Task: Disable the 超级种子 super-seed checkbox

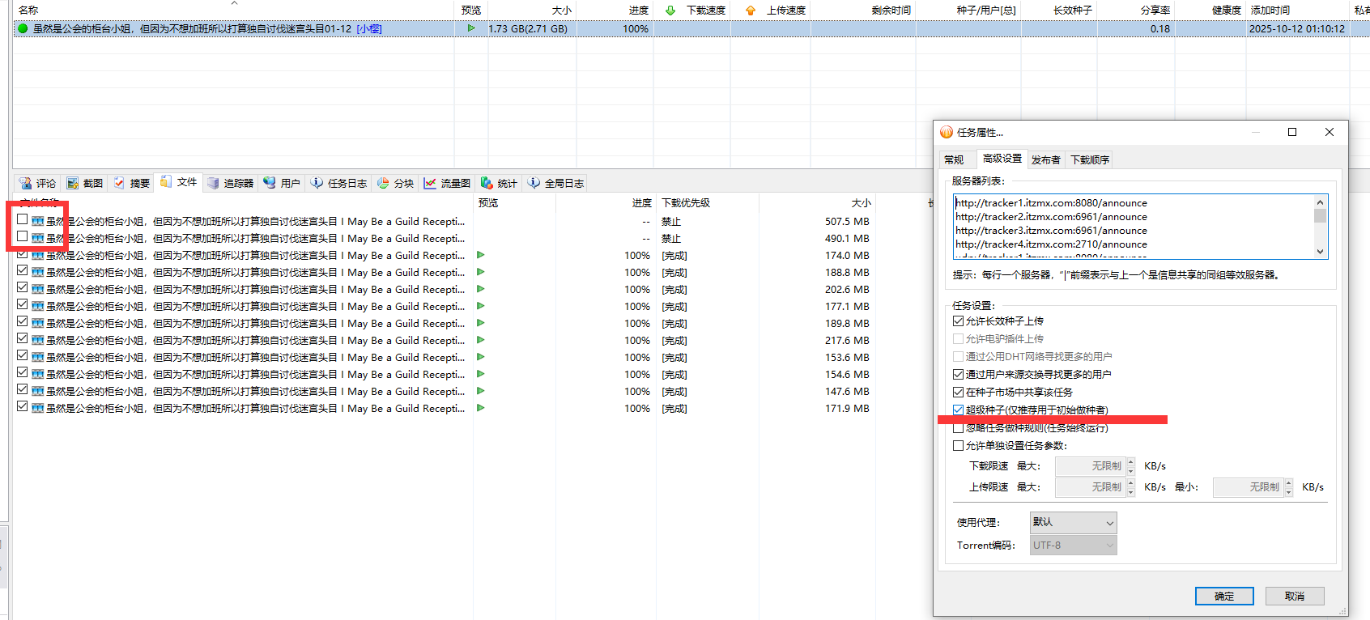Action: (x=959, y=410)
